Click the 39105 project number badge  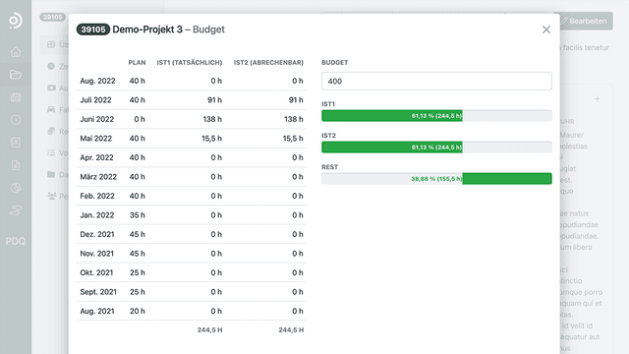(x=93, y=29)
